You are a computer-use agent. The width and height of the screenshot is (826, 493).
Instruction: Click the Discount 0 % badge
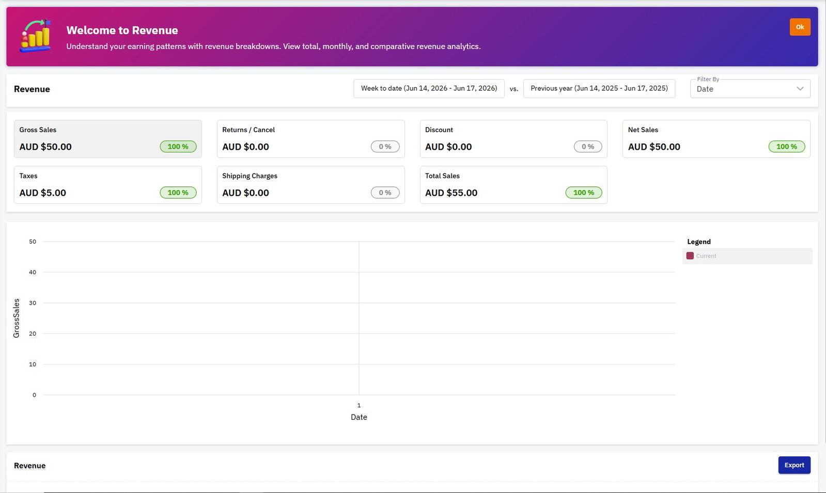click(588, 147)
